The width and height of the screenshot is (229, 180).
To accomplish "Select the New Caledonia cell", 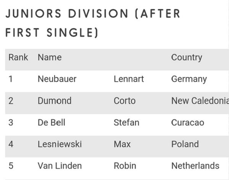I will (x=200, y=101).
